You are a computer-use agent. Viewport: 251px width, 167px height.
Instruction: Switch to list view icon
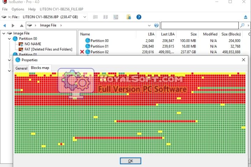pyautogui.click(x=95, y=17)
